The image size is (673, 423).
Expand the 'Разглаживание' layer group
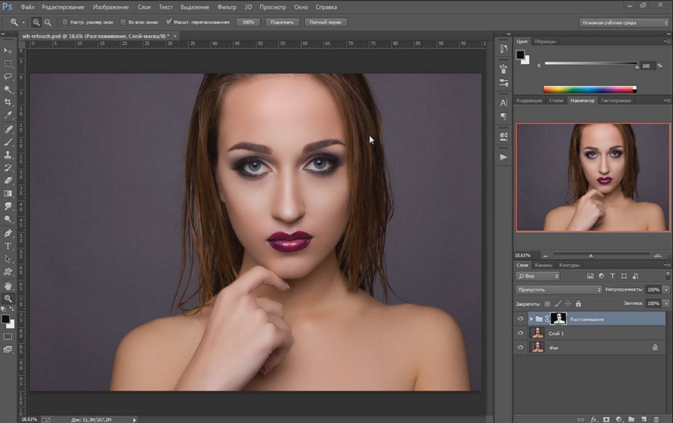click(x=531, y=319)
